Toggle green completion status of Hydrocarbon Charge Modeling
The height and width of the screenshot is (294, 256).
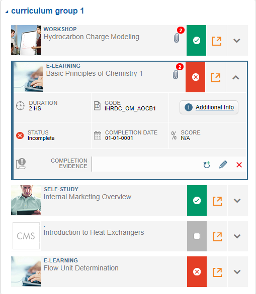[197, 40]
